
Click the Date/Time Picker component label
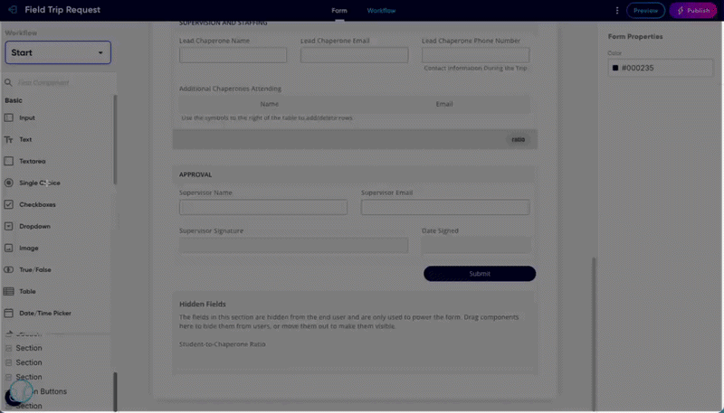click(x=45, y=314)
